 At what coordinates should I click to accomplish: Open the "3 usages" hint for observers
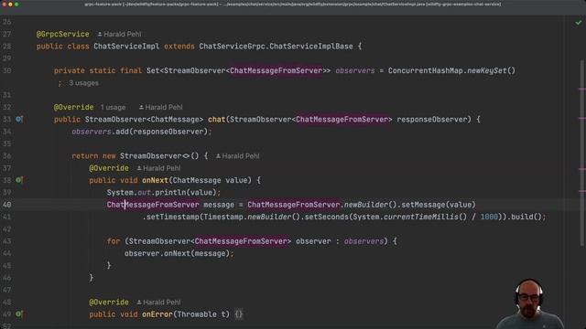click(x=83, y=83)
